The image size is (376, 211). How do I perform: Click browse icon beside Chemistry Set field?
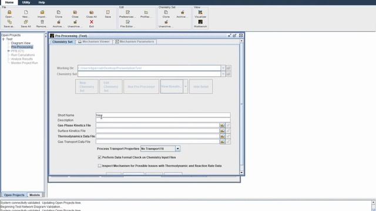coord(229,74)
